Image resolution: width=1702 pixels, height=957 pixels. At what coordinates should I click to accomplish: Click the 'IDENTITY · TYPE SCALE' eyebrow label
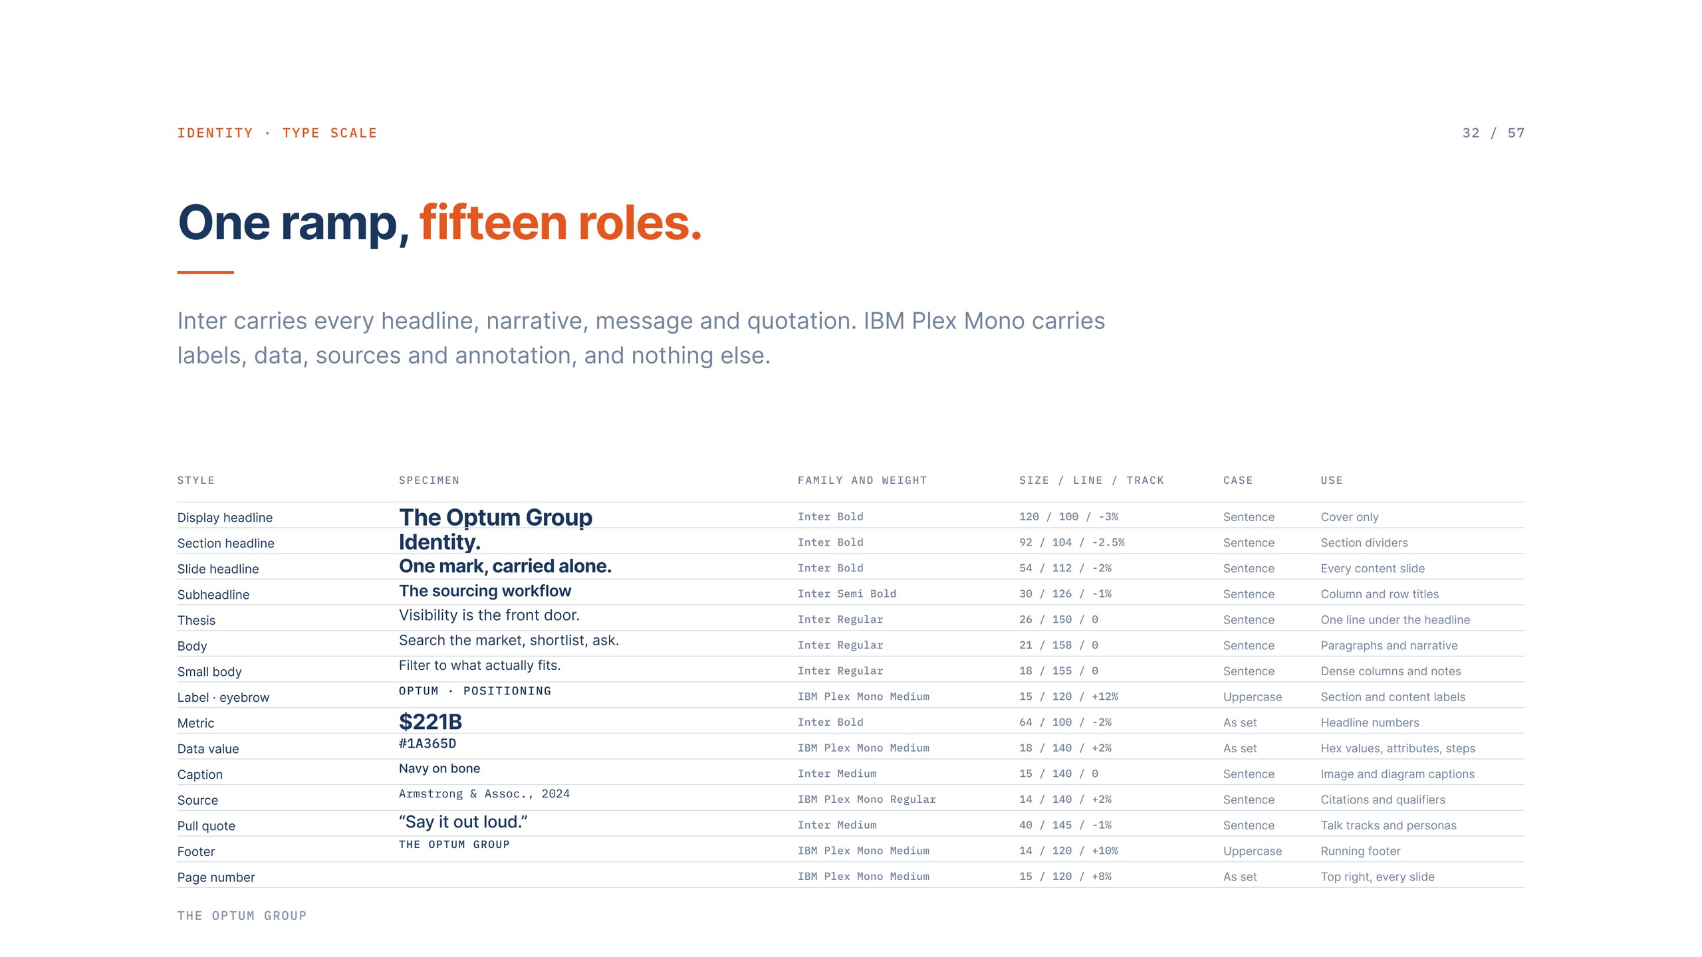pyautogui.click(x=277, y=133)
